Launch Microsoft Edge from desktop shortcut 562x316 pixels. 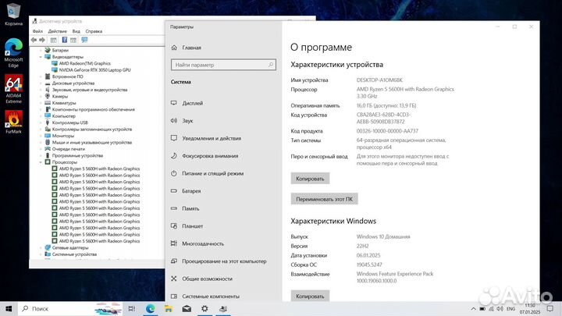pos(13,53)
